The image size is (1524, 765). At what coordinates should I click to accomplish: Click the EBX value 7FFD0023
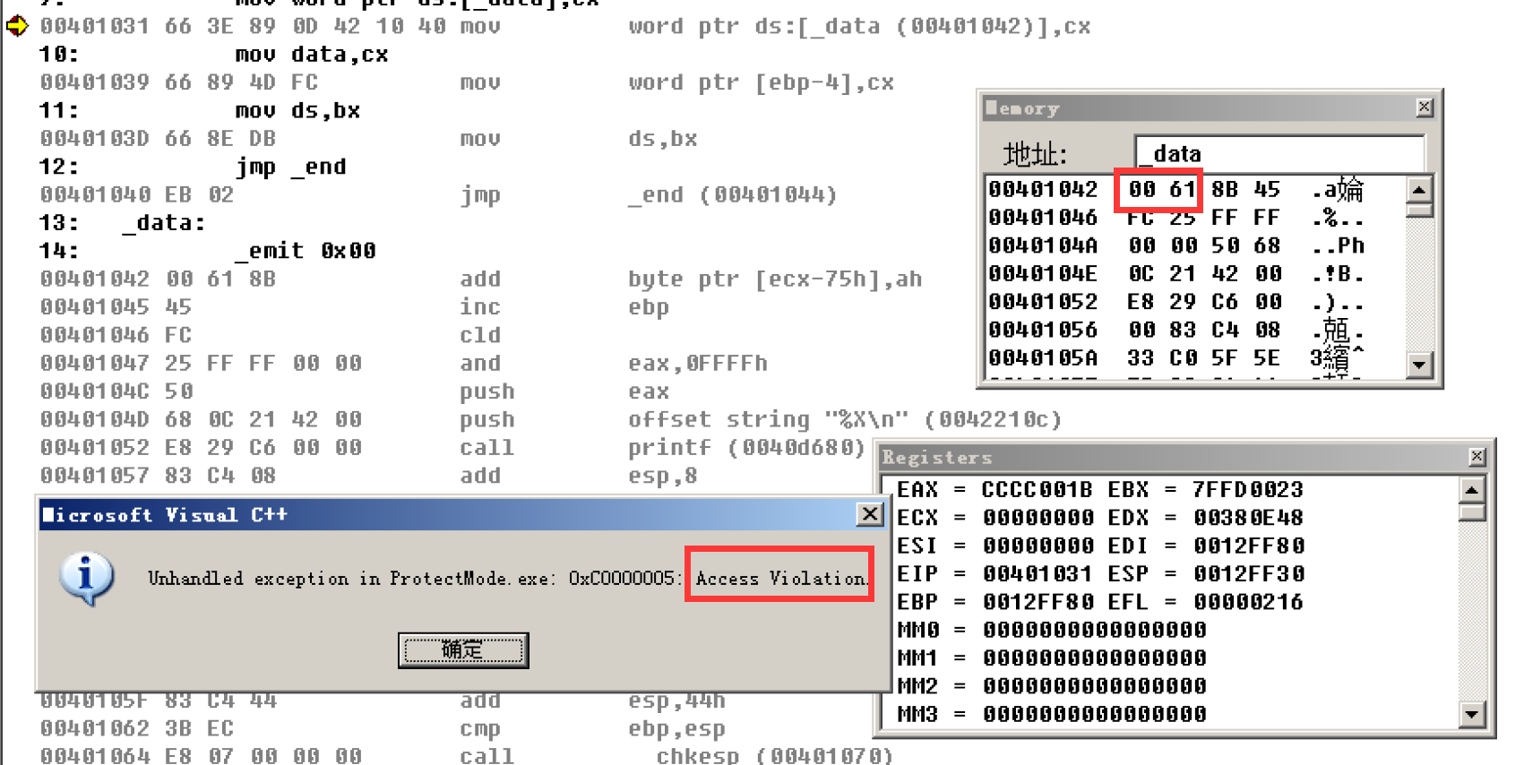point(1247,490)
